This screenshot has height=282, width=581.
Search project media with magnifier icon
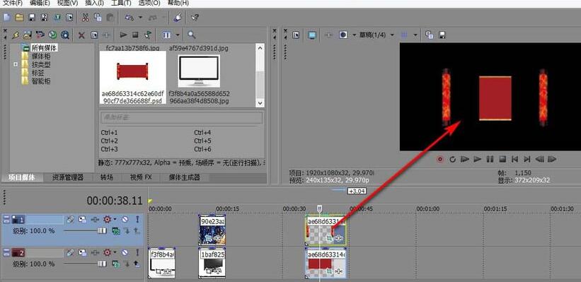point(191,35)
